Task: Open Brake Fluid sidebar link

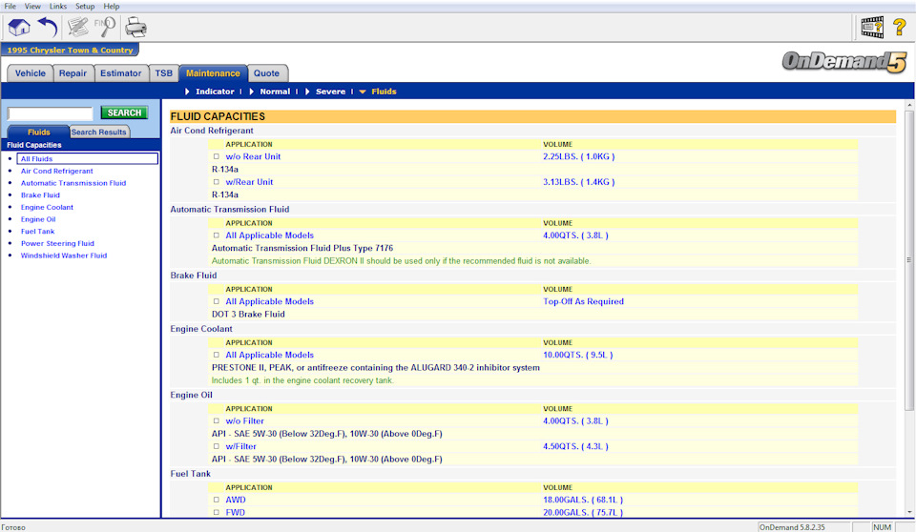Action: pyautogui.click(x=40, y=195)
